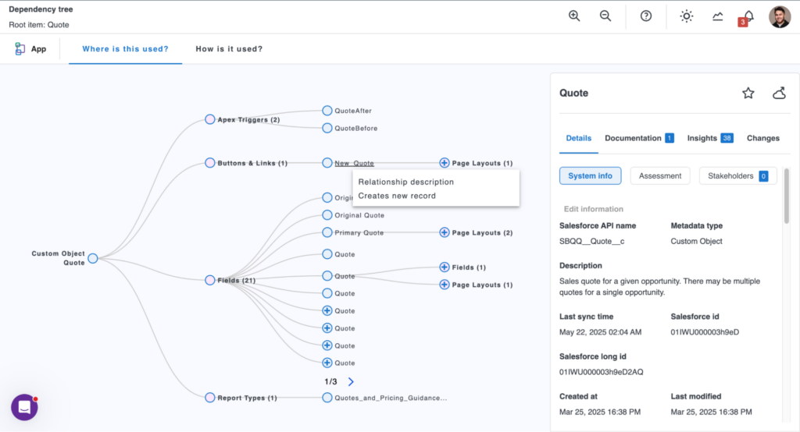Switch to How is it used? tab
The image size is (800, 432).
[x=229, y=49]
